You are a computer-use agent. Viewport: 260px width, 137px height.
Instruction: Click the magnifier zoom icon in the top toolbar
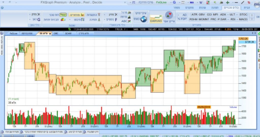[215, 2]
